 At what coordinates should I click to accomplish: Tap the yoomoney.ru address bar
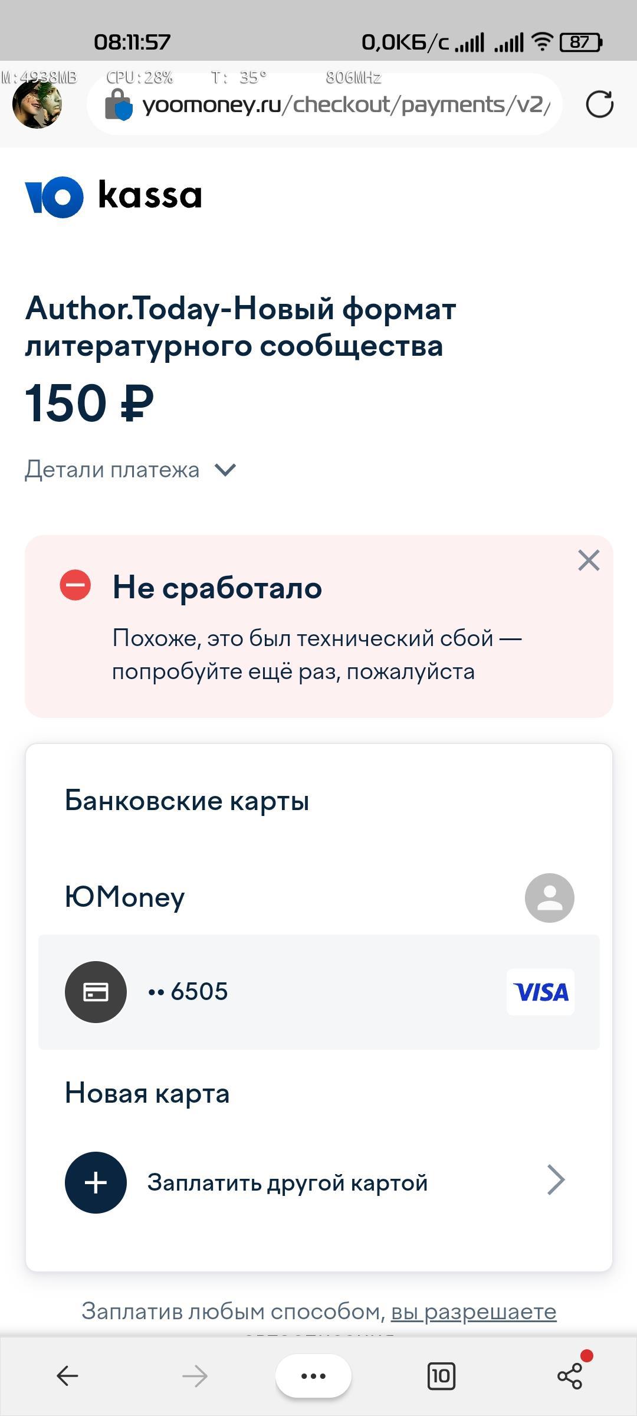click(x=347, y=104)
